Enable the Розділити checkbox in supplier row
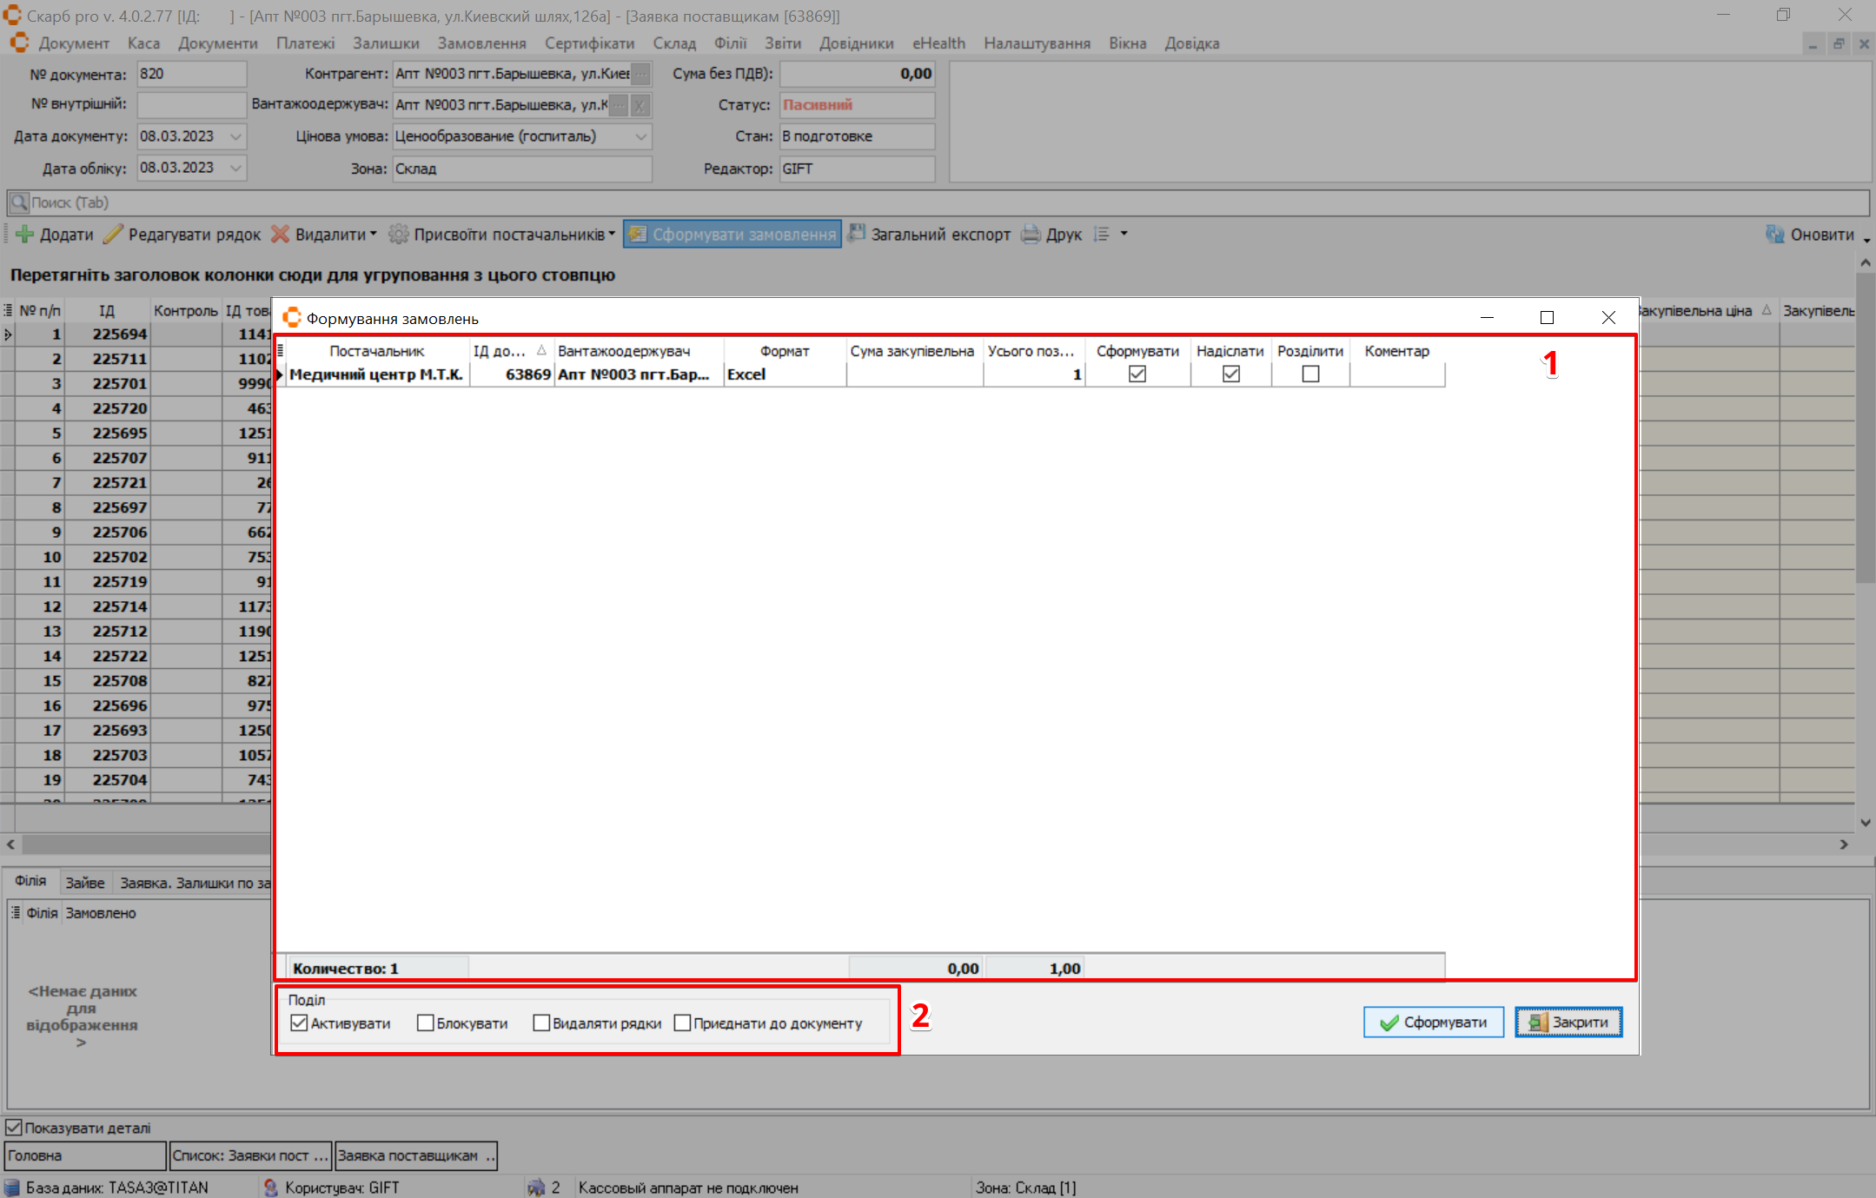Image resolution: width=1876 pixels, height=1198 pixels. [x=1310, y=374]
